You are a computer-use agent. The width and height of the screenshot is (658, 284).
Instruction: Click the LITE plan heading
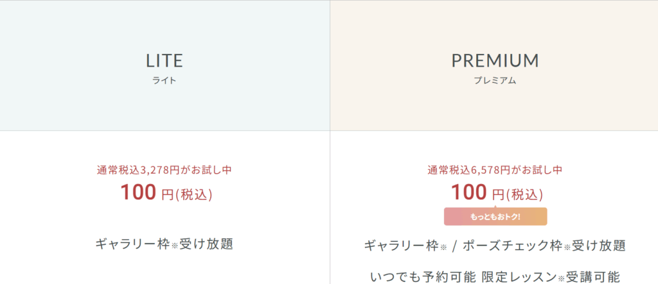(x=164, y=61)
